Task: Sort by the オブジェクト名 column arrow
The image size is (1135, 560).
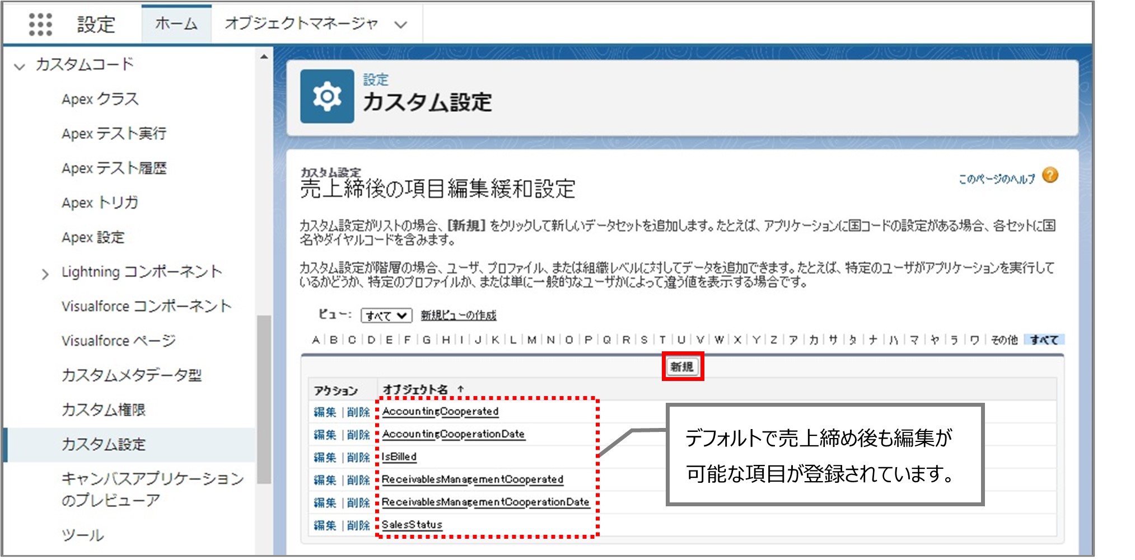Action: coord(461,389)
